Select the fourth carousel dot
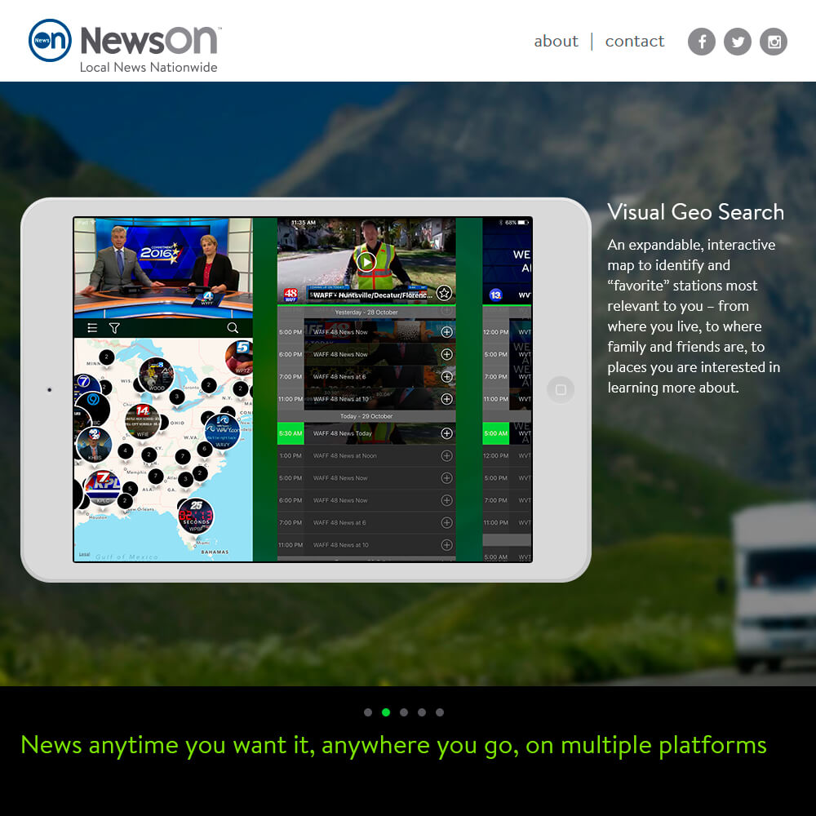The height and width of the screenshot is (816, 816). pos(422,712)
